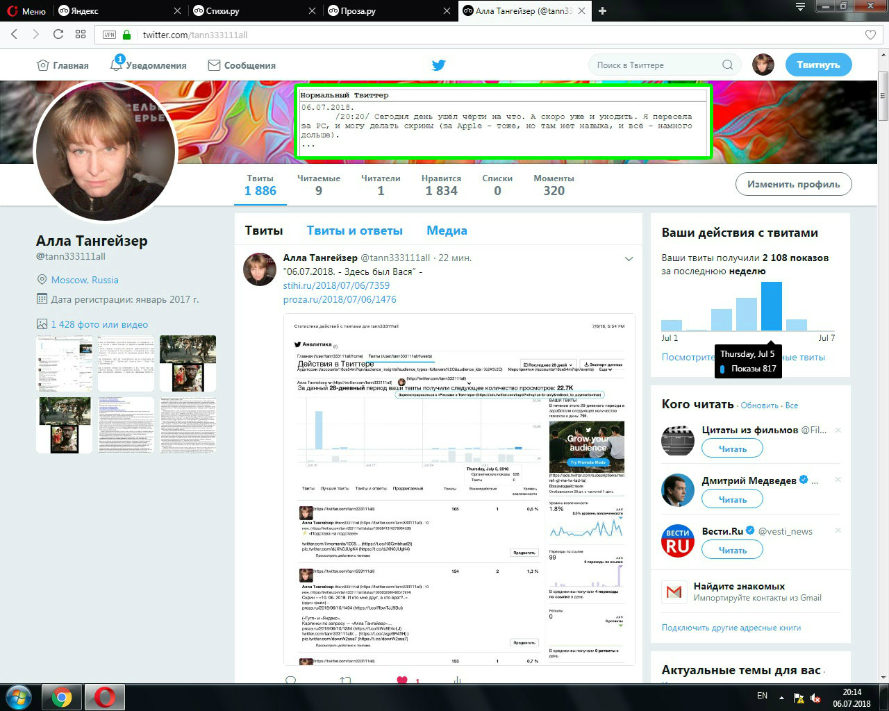Select the Твиты 1 886 counter

pyautogui.click(x=260, y=185)
